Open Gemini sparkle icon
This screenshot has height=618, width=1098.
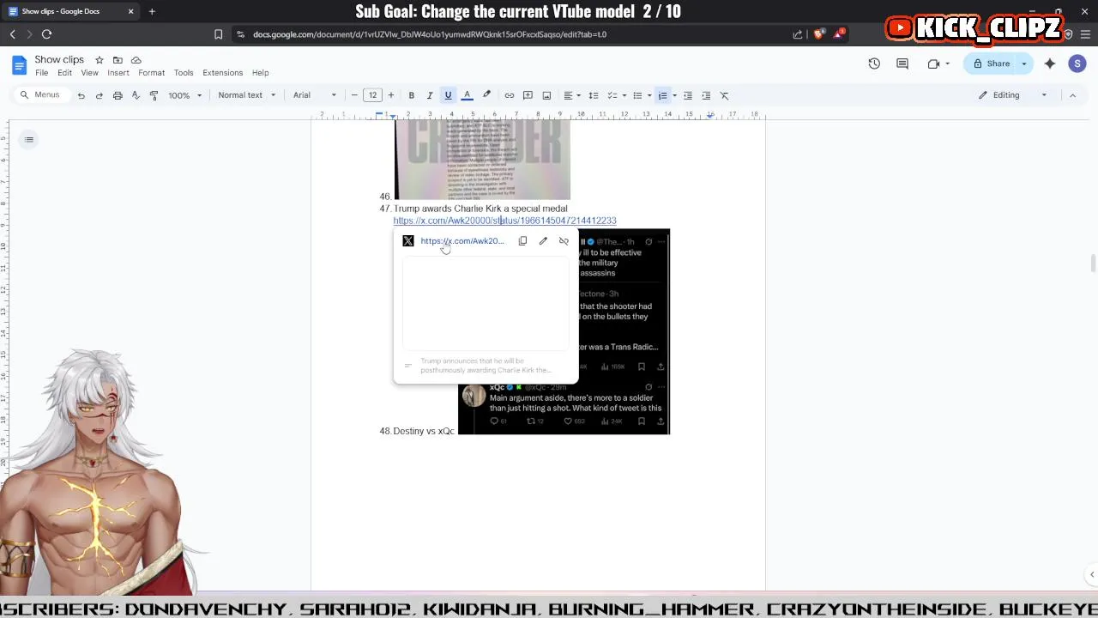(x=1050, y=64)
